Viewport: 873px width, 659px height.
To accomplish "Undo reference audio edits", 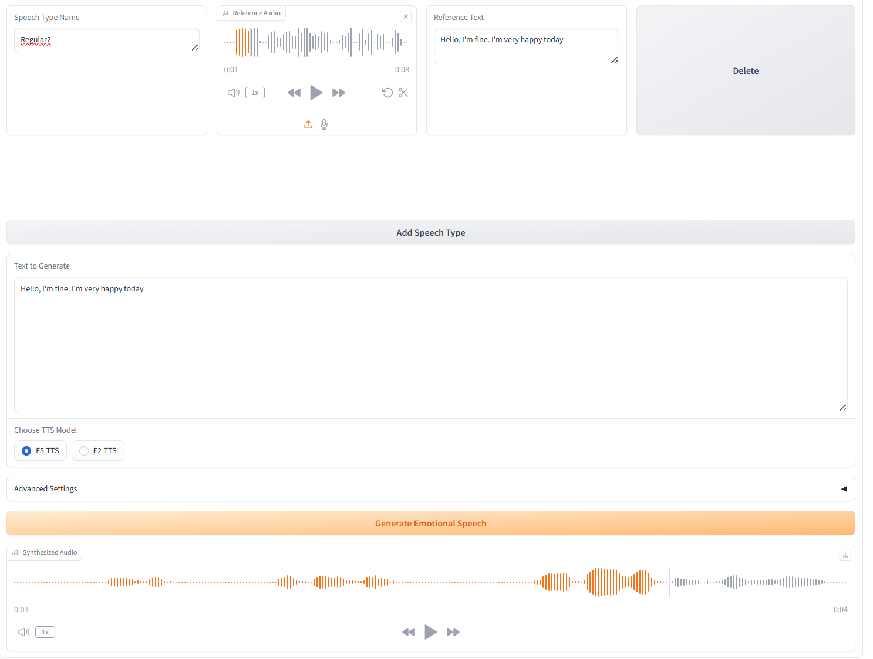I will pos(387,93).
